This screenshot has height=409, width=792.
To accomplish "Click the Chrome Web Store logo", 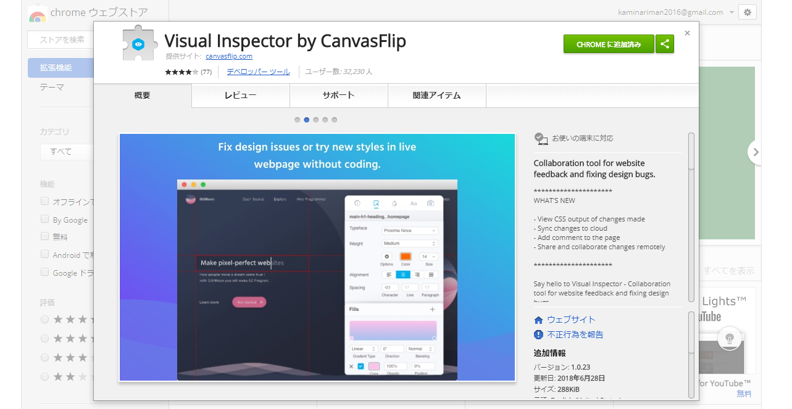I will 37,14.
